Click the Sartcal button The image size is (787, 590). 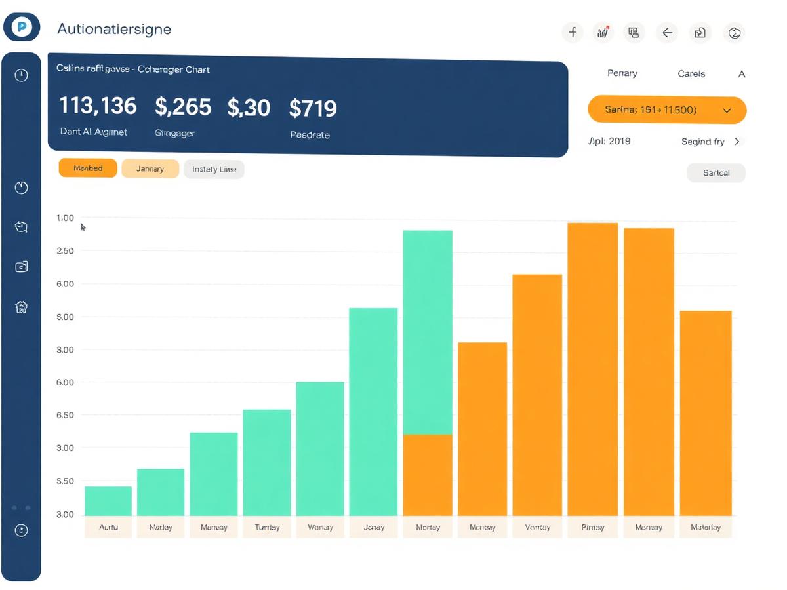(716, 173)
